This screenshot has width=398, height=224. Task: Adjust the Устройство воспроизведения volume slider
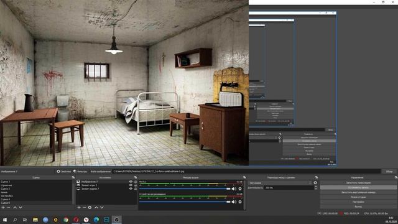point(185,202)
